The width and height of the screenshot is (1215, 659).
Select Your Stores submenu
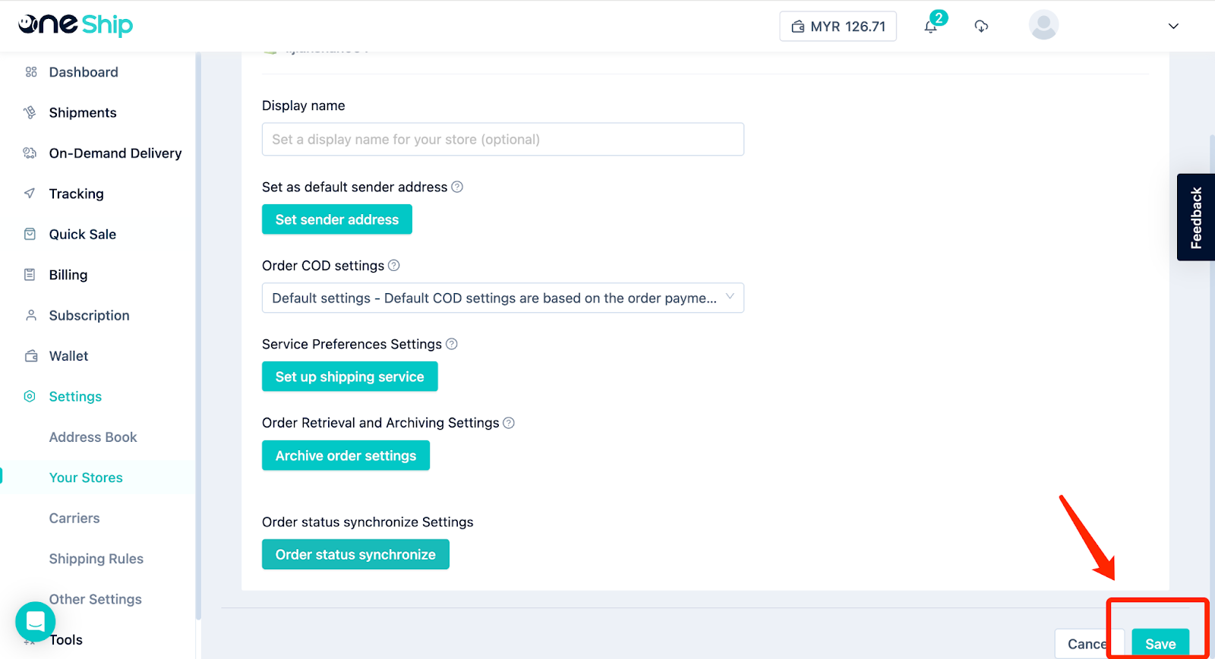click(86, 478)
